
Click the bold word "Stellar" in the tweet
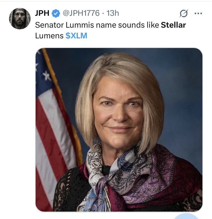coord(173,25)
